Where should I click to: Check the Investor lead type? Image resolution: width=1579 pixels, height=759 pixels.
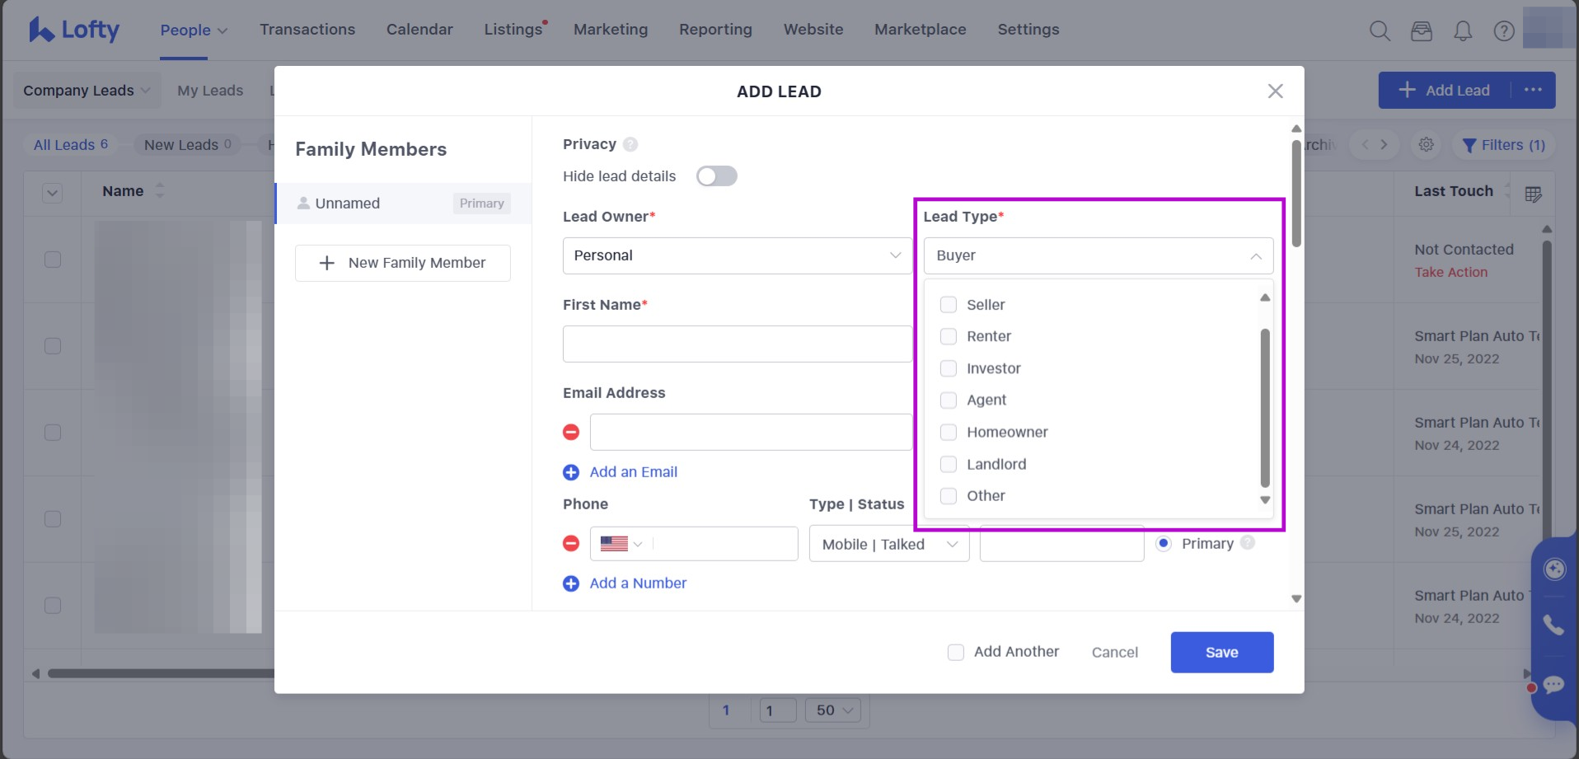point(949,368)
